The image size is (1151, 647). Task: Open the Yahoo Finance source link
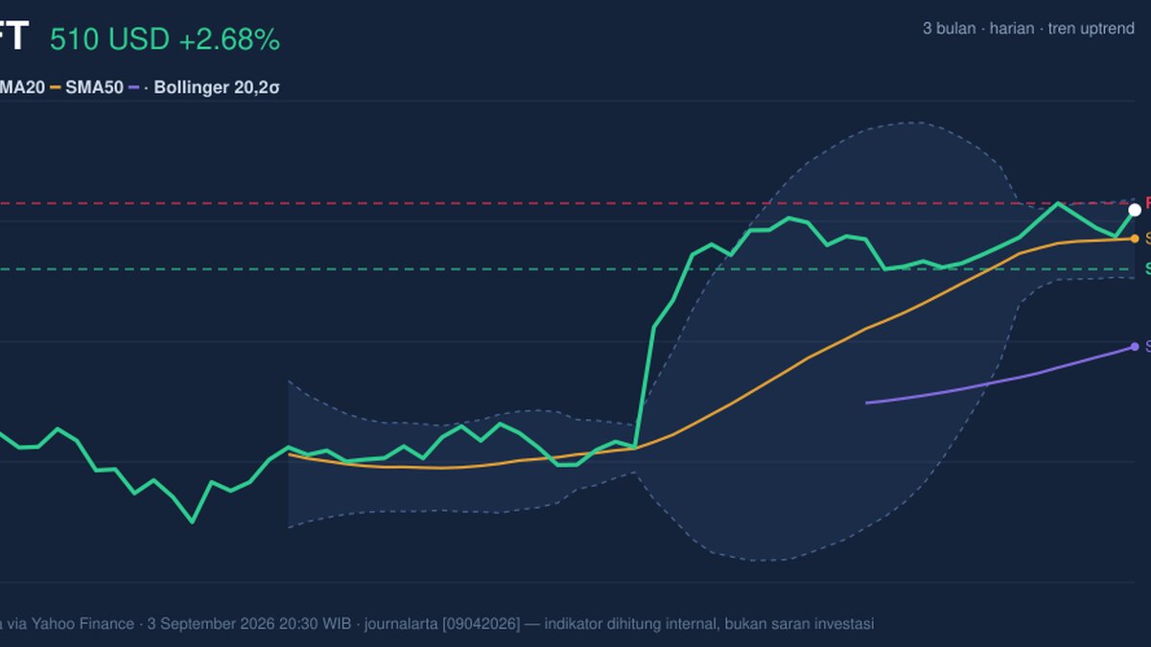(x=82, y=623)
